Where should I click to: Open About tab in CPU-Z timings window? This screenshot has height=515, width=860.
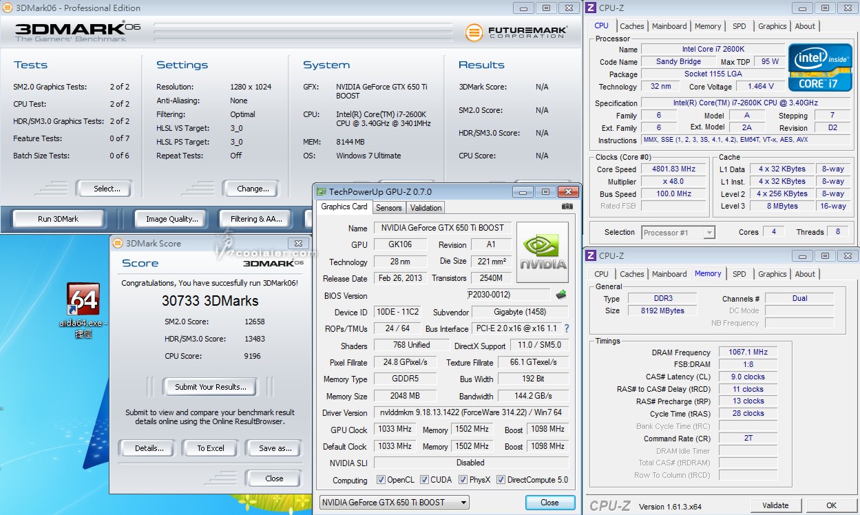[x=805, y=274]
